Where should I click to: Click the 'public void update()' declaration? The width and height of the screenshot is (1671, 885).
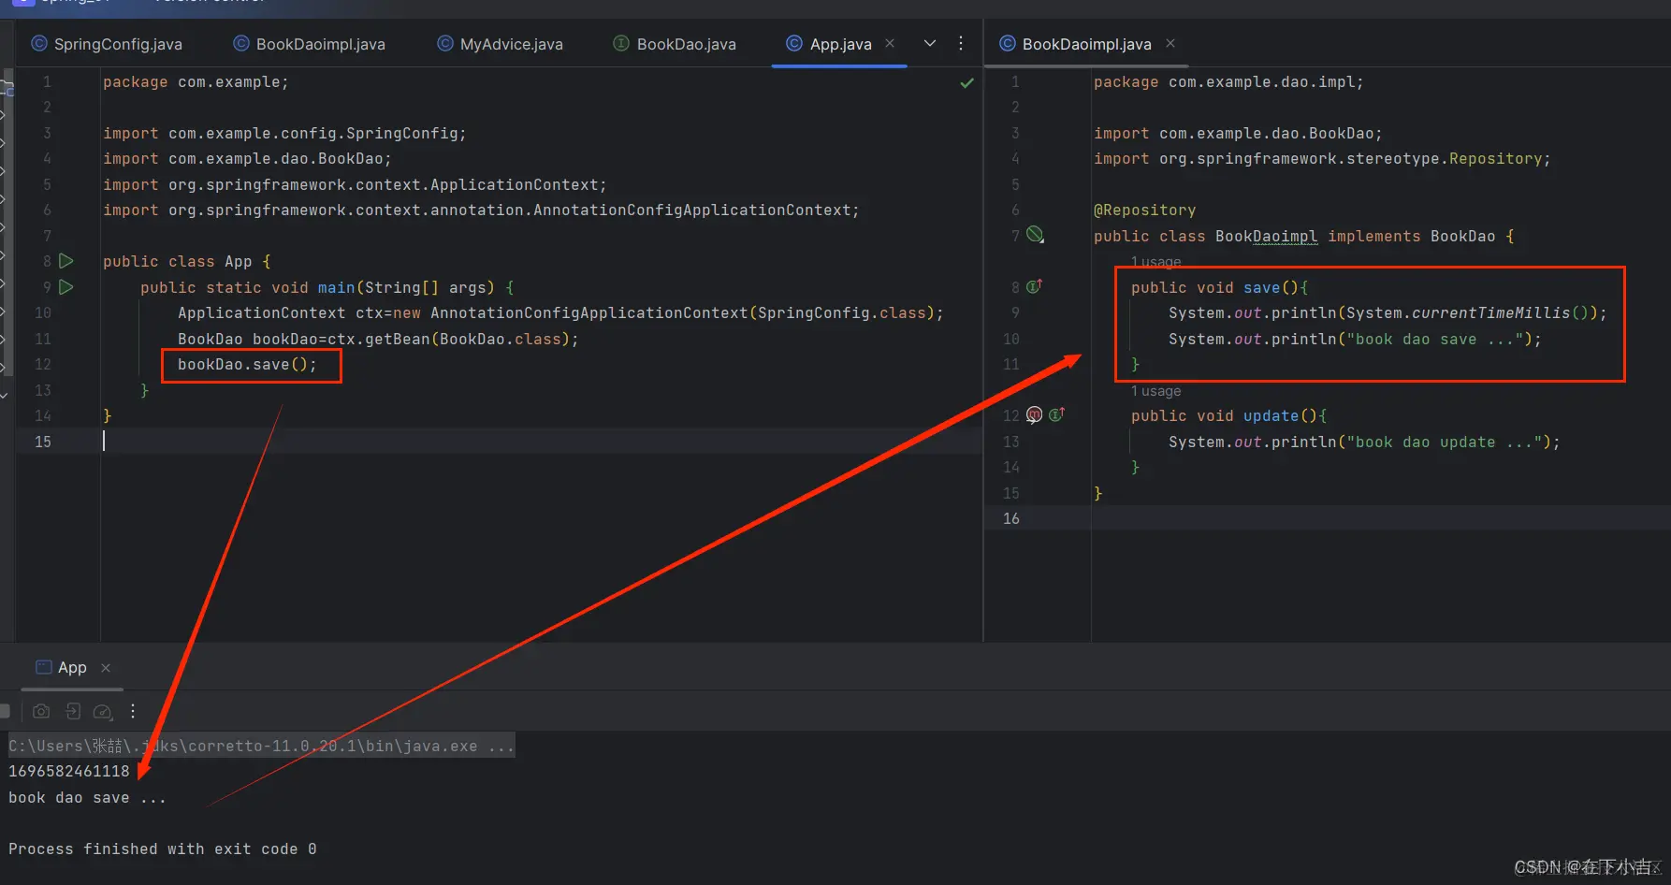(x=1229, y=416)
